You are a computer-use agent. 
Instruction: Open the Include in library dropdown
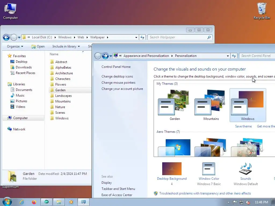[66, 46]
